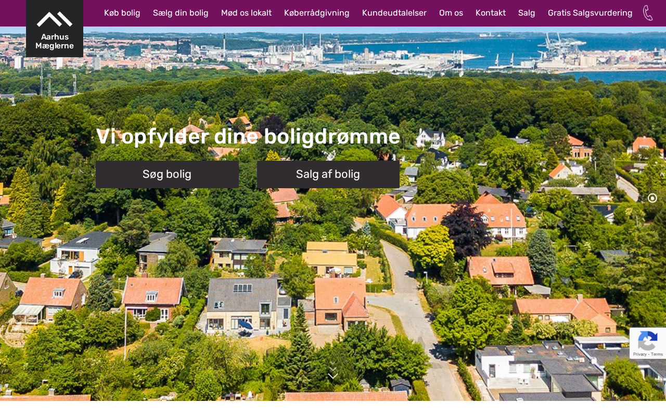Open Køberrådgivning page

(x=317, y=13)
